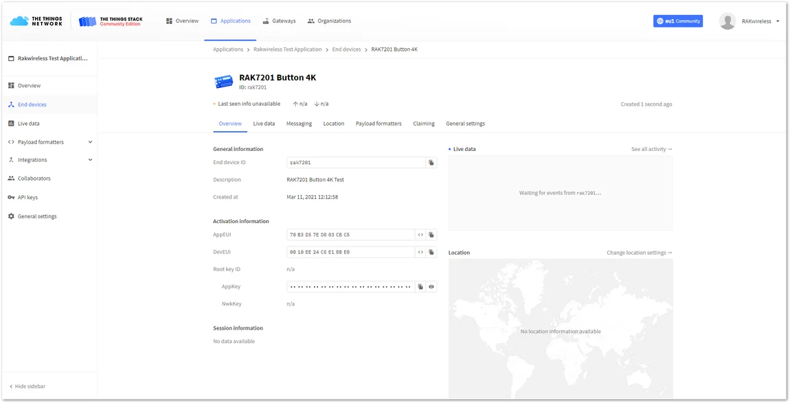The width and height of the screenshot is (790, 403).
Task: Click description text RAK7201 Button 4K Test
Action: (x=315, y=180)
